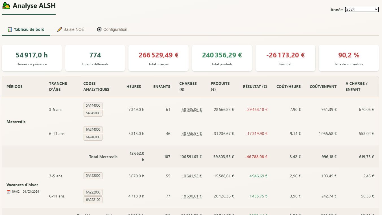Open the Année dropdown showing 2024

click(362, 10)
